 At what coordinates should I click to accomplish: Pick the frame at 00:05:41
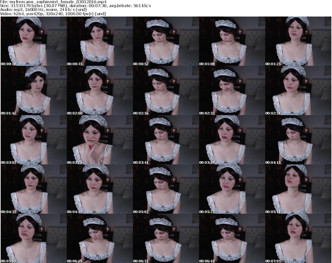tap(298, 189)
